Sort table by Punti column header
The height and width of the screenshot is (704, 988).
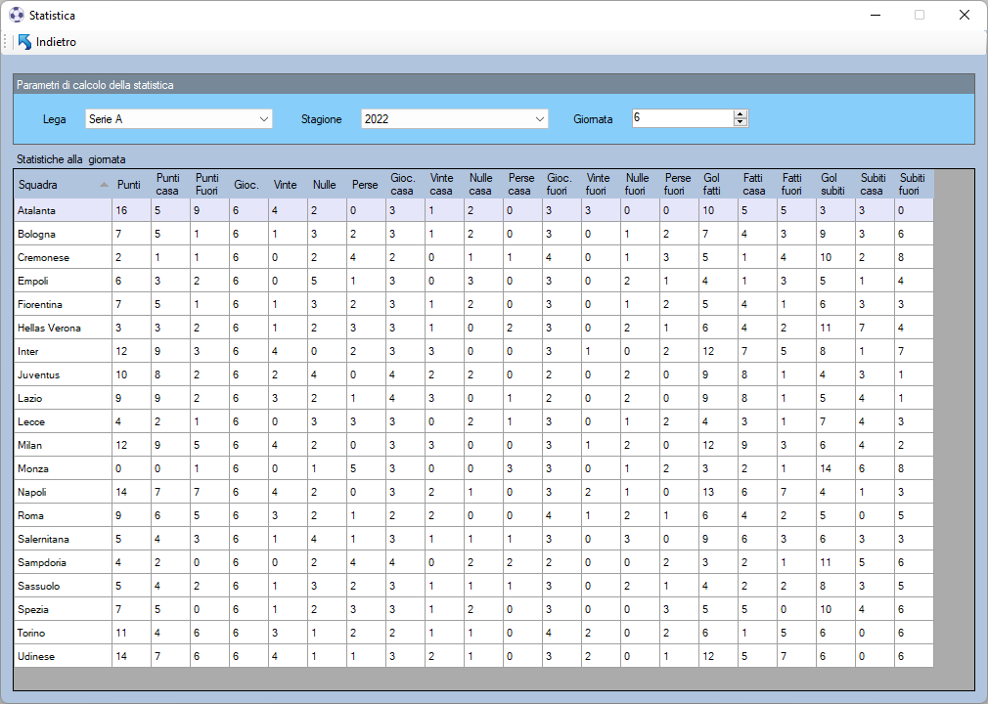tap(131, 185)
